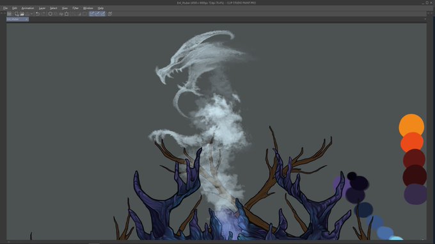435x244 pixels.
Task: Click the Open file folder icon
Action: point(22,13)
